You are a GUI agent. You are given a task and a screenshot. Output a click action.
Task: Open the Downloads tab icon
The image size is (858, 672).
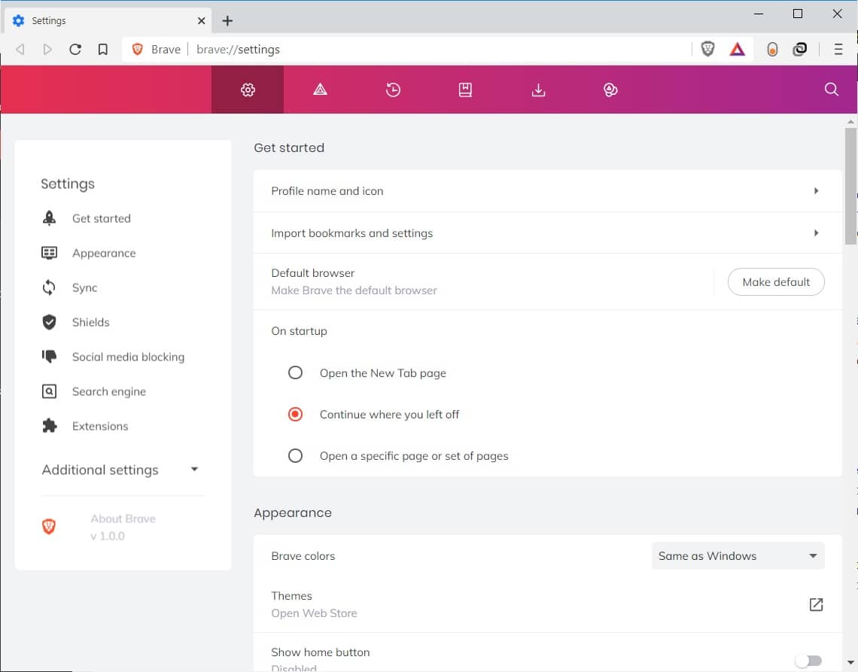[x=538, y=90]
